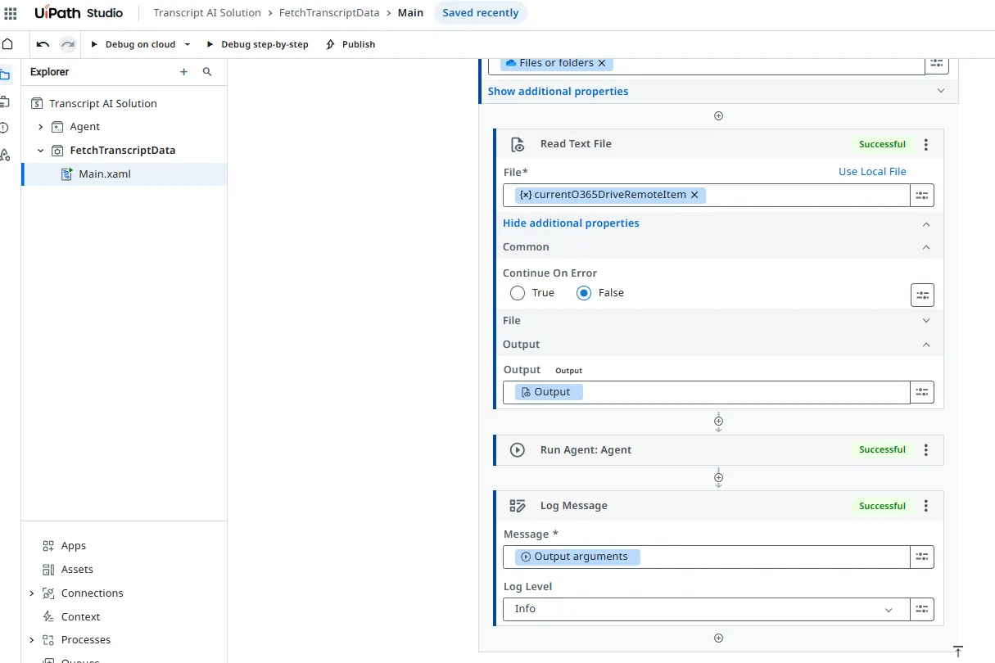The width and height of the screenshot is (995, 663).
Task: Set Continue On Error to False
Action: (584, 293)
